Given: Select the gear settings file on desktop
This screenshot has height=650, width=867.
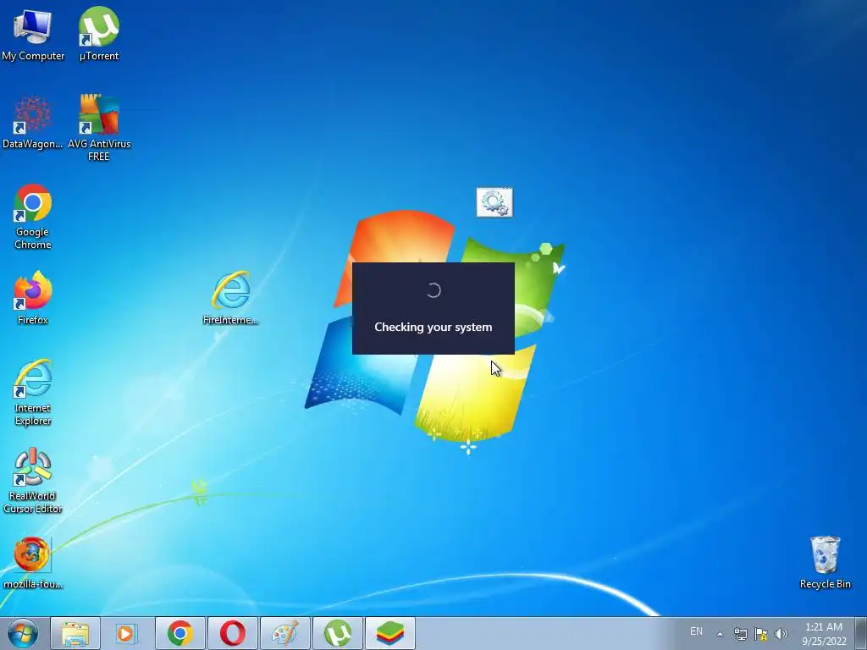Looking at the screenshot, I should coord(494,202).
